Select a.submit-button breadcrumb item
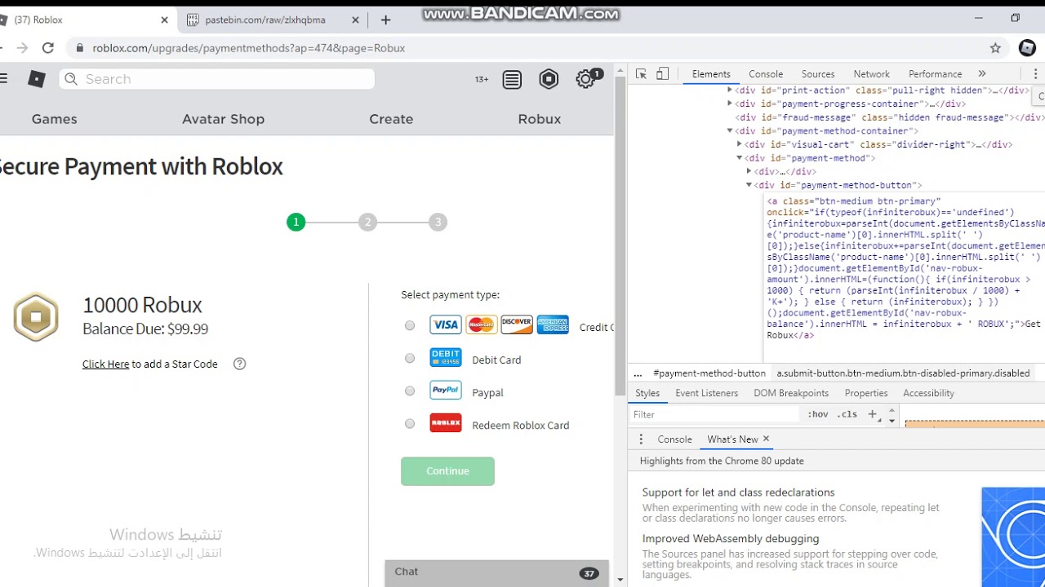The width and height of the screenshot is (1045, 587). coord(903,373)
